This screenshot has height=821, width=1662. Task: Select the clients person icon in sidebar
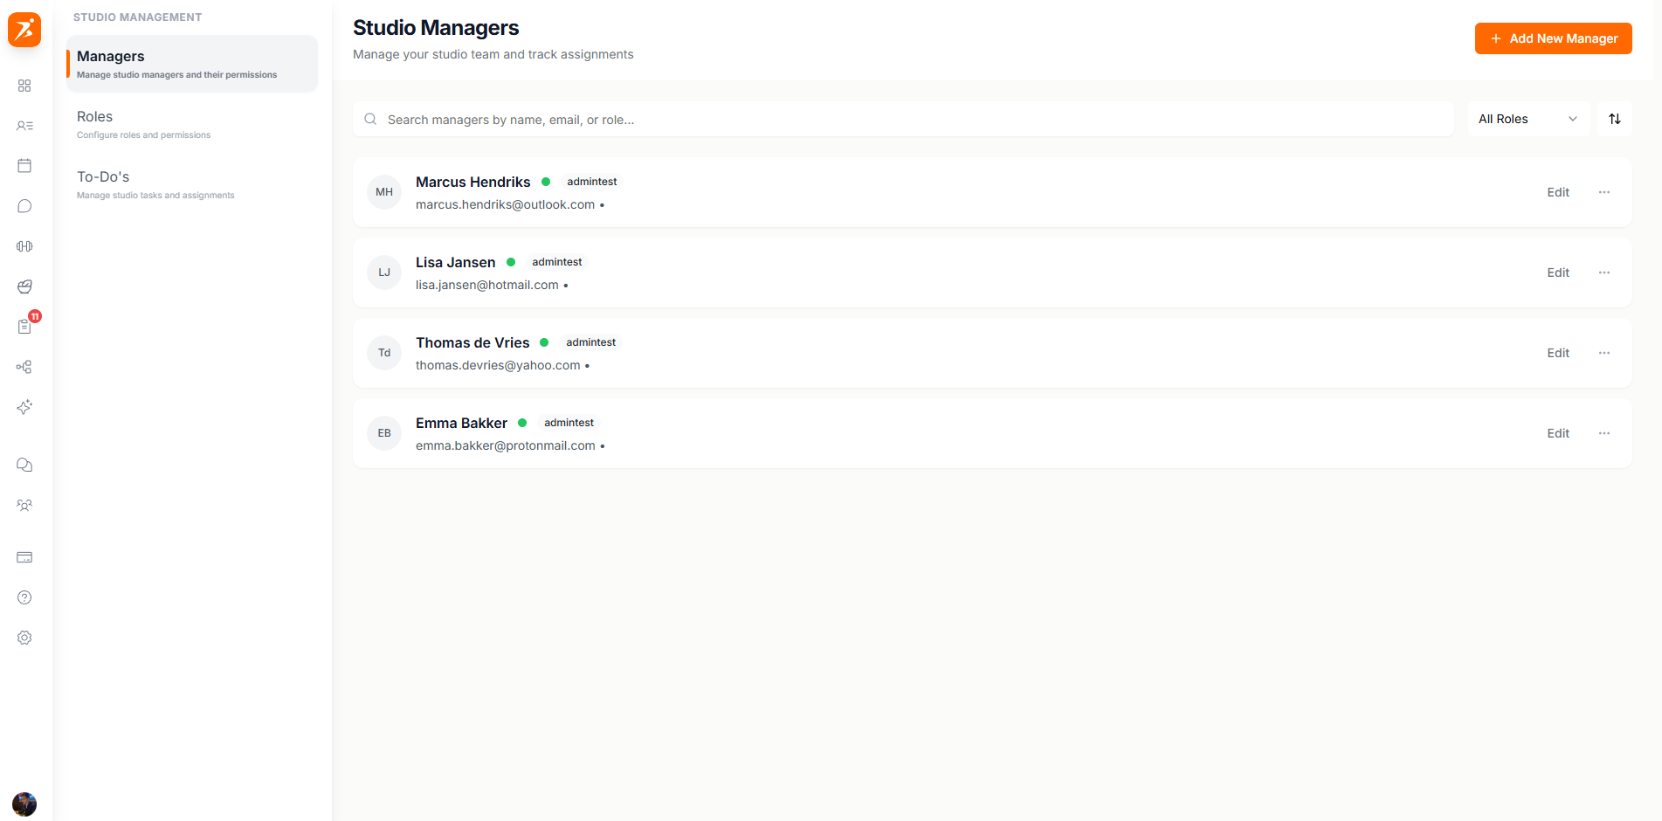click(24, 126)
